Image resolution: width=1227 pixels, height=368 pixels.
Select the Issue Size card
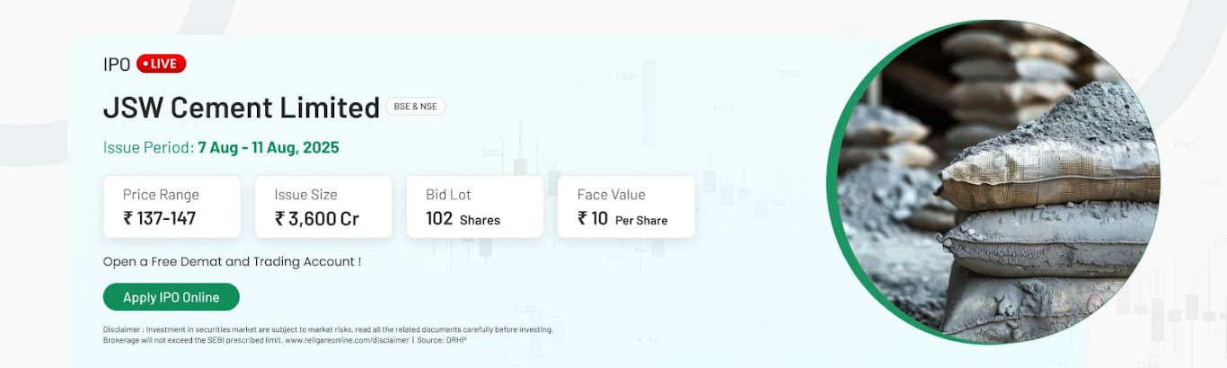tap(323, 206)
